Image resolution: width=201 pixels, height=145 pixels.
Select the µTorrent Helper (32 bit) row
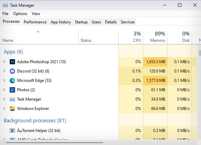(x=98, y=131)
